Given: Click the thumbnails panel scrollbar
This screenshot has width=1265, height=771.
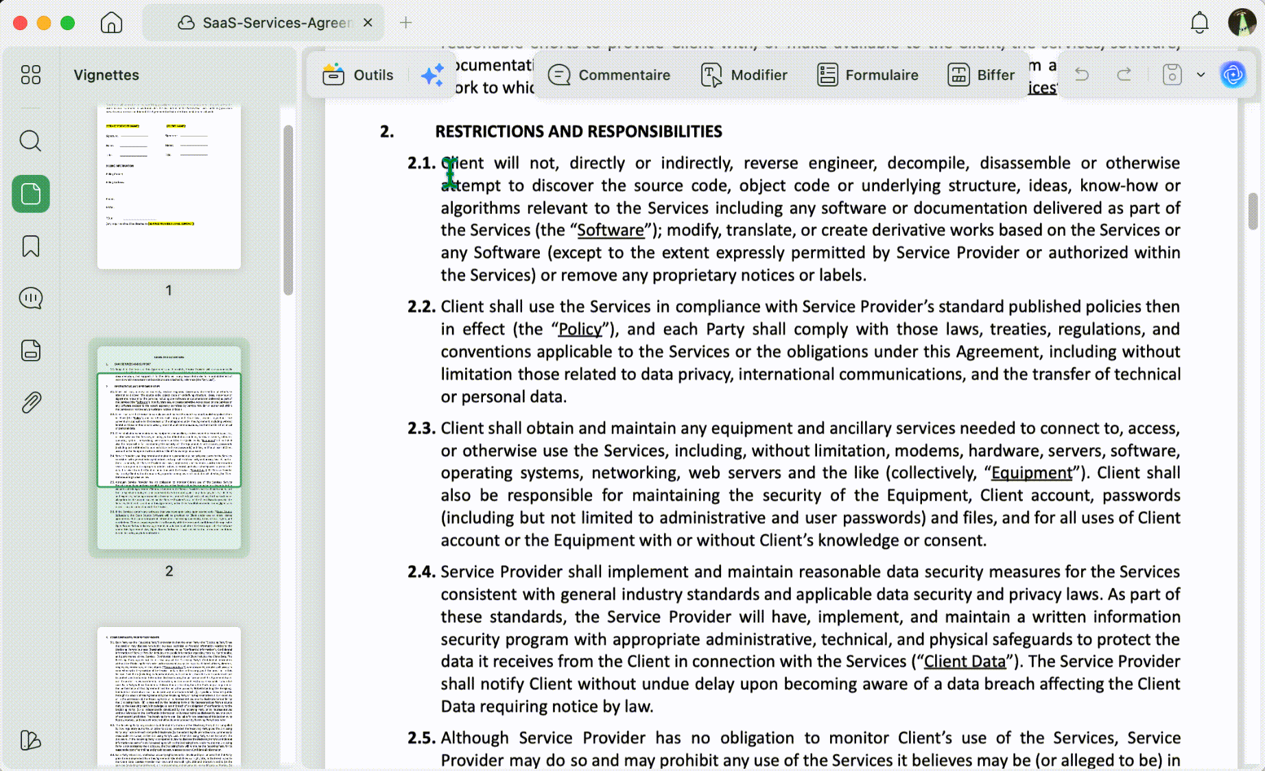Looking at the screenshot, I should coord(288,209).
